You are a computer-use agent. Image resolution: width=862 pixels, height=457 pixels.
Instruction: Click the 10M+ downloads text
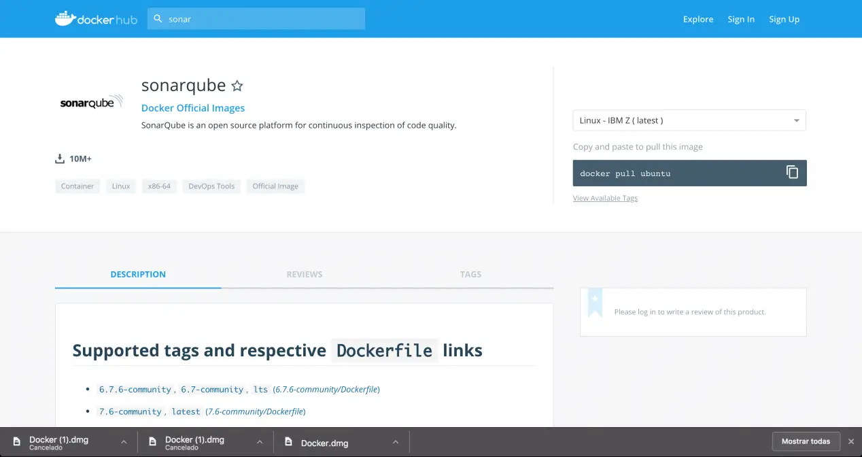click(80, 159)
